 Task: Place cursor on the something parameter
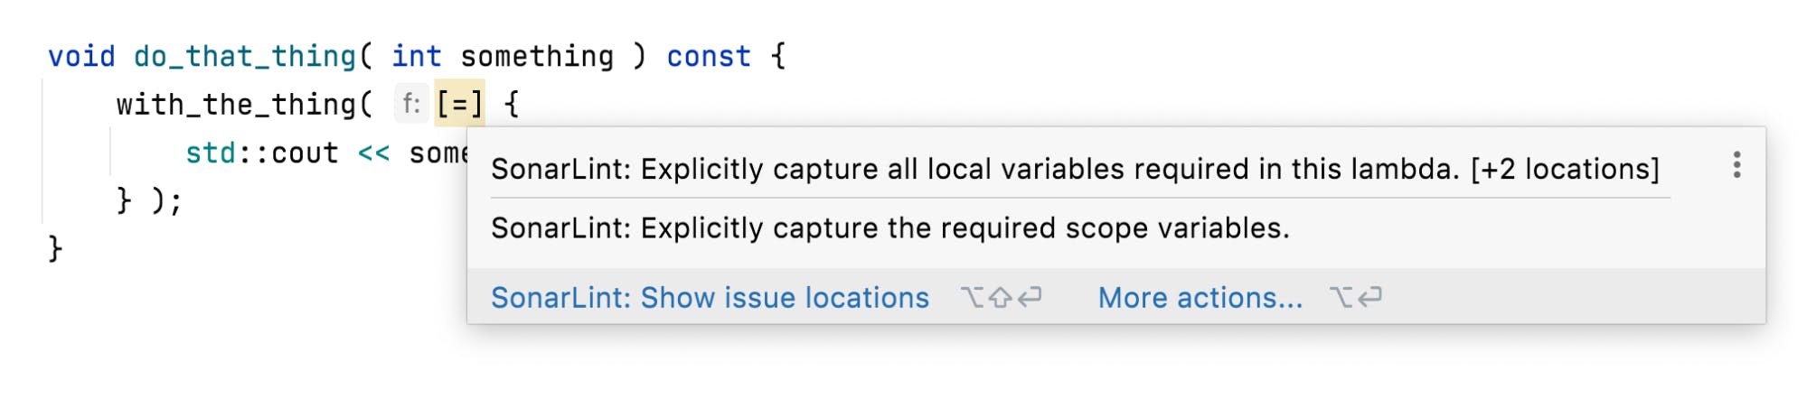(x=537, y=57)
